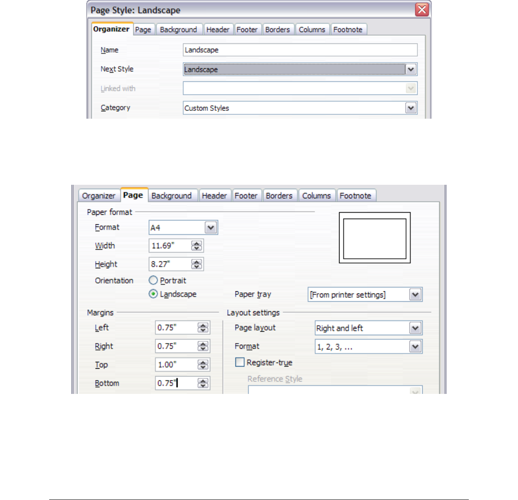
Task: Open the Footer tab in top dialog
Action: click(x=247, y=30)
